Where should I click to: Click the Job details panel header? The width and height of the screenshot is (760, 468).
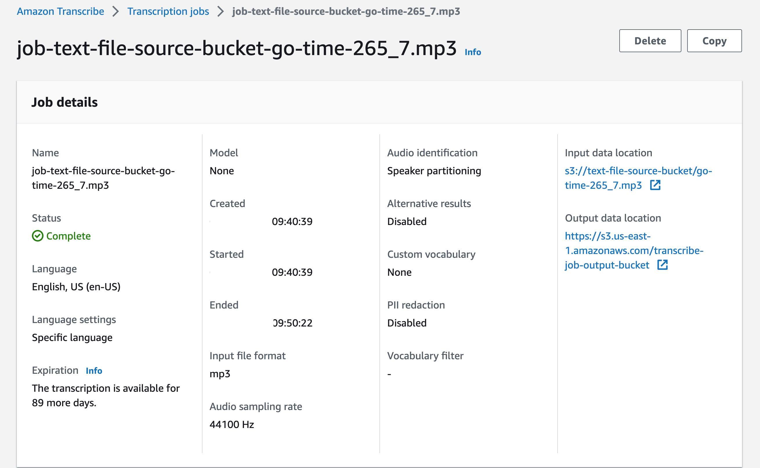tap(64, 102)
